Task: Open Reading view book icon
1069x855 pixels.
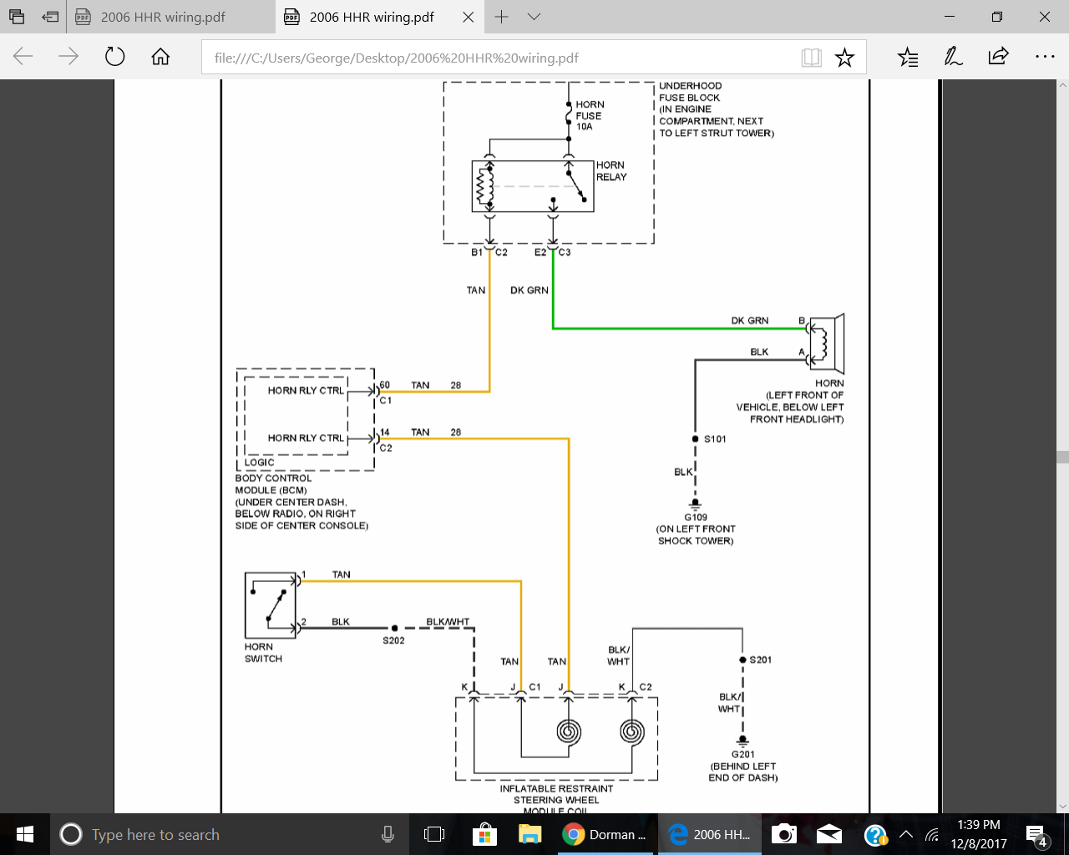Action: click(811, 58)
